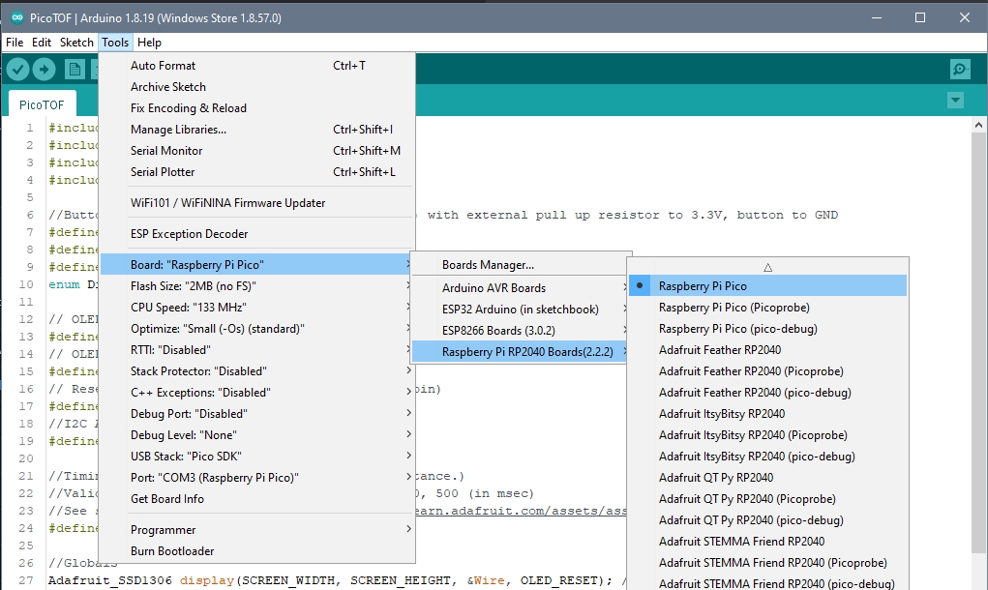
Task: Close the open Tools menu in the menu bar
Action: pyautogui.click(x=115, y=43)
